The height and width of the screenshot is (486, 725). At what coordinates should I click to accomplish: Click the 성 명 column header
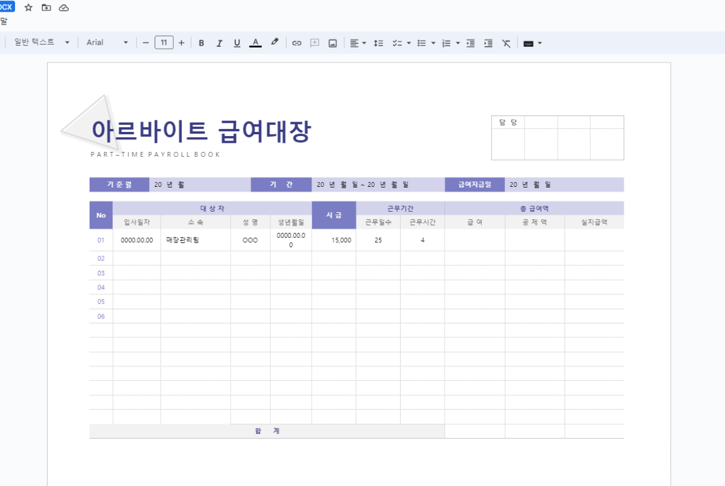pyautogui.click(x=250, y=222)
